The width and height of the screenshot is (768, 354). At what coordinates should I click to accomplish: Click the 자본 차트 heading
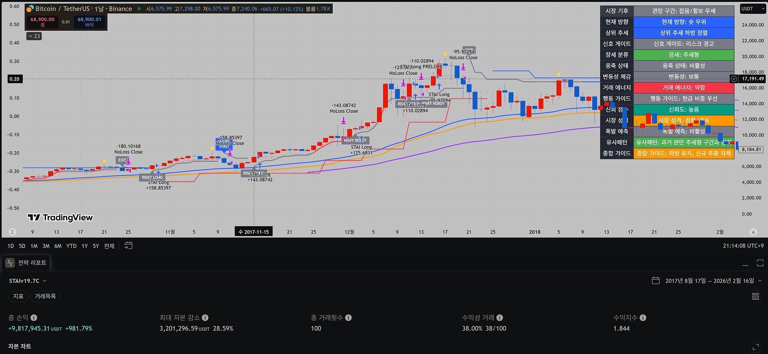pyautogui.click(x=20, y=346)
